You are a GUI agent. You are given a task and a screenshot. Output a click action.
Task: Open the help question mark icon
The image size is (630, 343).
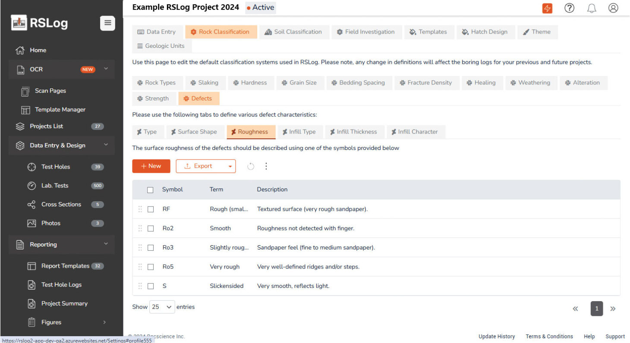(x=569, y=8)
